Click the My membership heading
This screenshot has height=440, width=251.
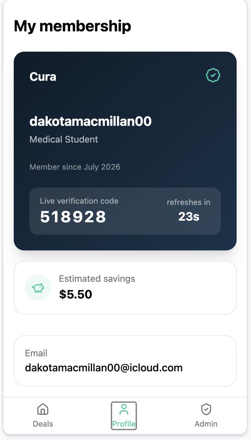point(73,26)
